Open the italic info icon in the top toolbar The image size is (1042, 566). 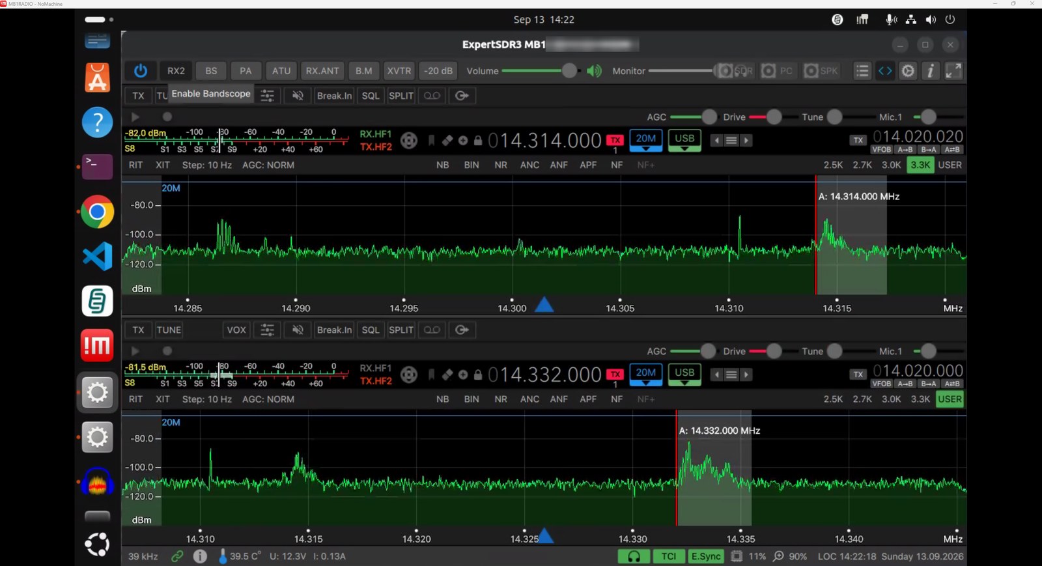[931, 71]
